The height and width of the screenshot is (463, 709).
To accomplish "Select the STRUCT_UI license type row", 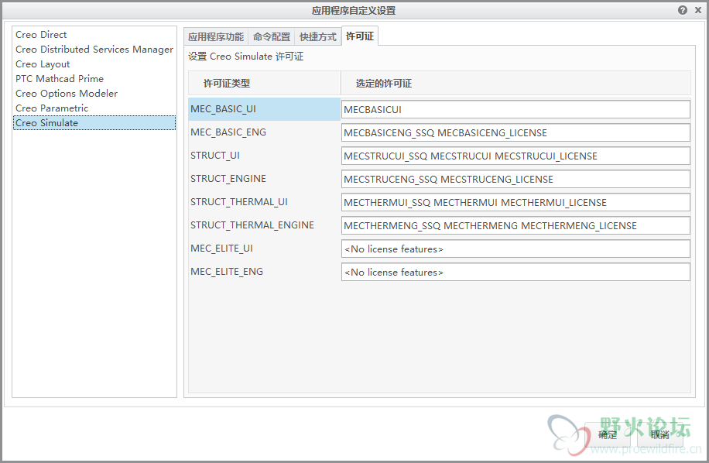I will pos(264,156).
